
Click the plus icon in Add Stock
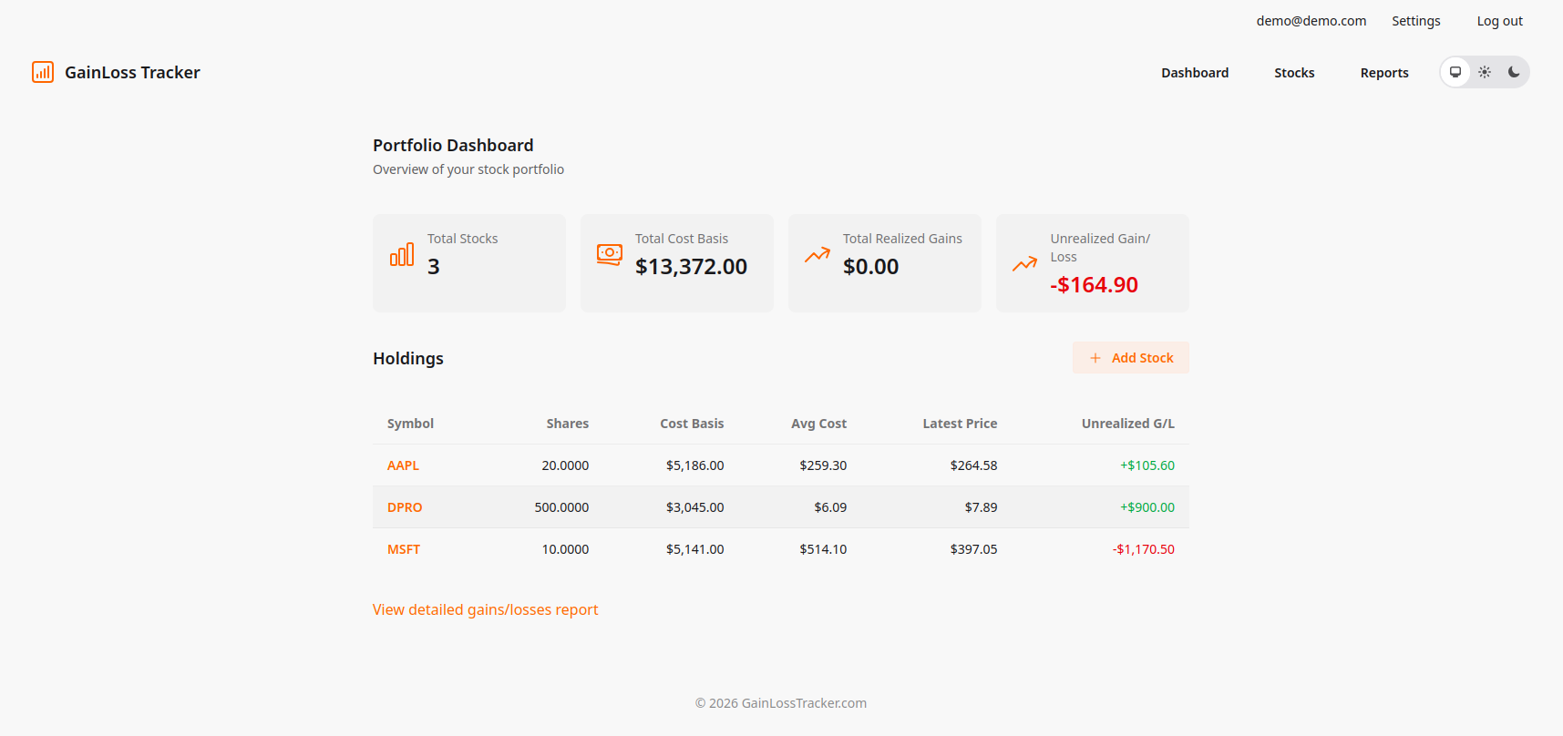click(1095, 358)
